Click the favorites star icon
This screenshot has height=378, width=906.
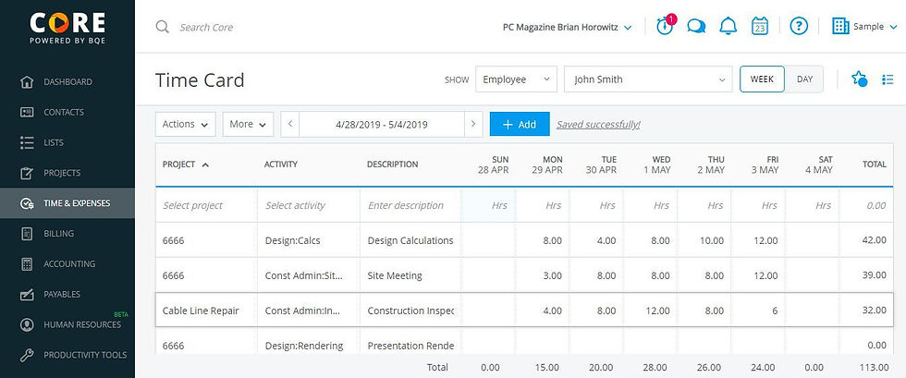click(x=859, y=79)
